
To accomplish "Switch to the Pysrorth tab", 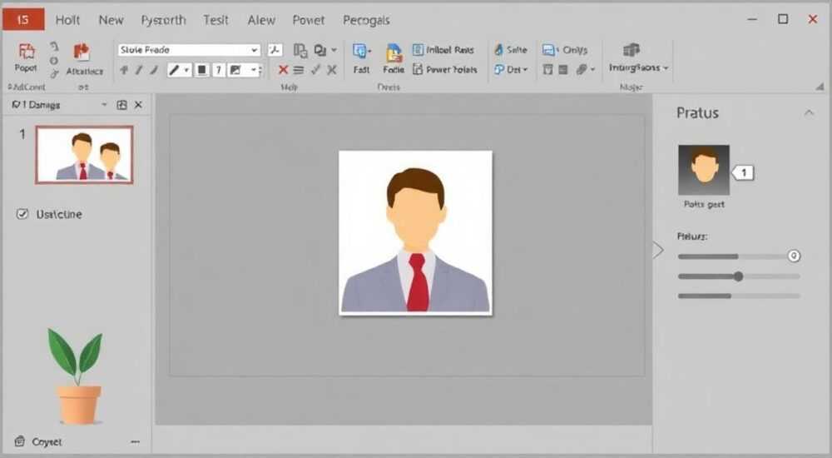I will click(x=163, y=20).
